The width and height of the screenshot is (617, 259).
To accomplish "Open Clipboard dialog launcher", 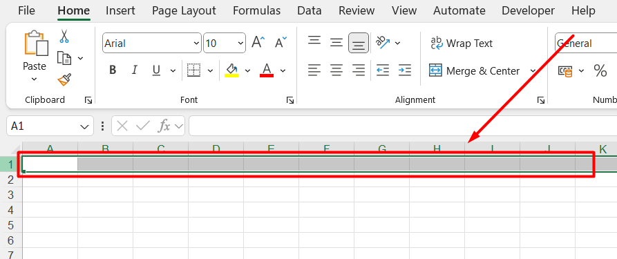I will coord(88,100).
